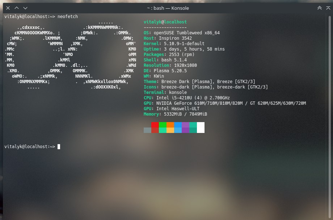333x220 pixels.
Task: Click the terminal block cursor after the prompt
Action: (x=59, y=147)
